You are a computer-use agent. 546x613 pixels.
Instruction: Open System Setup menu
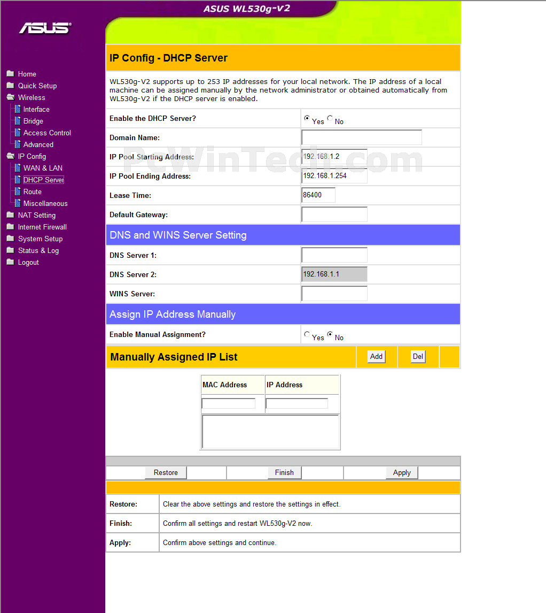(x=40, y=239)
